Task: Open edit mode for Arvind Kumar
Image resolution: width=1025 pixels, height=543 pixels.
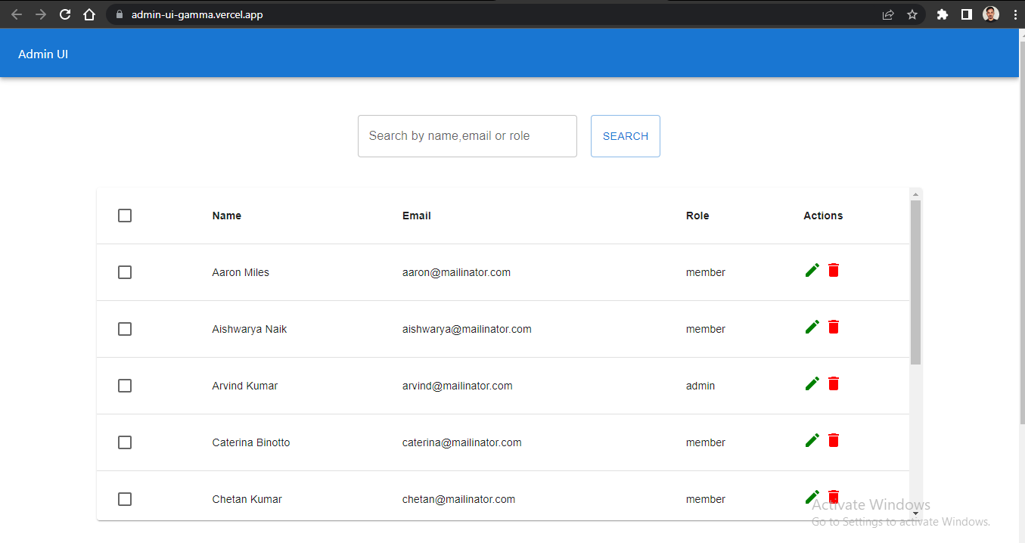Action: (812, 383)
